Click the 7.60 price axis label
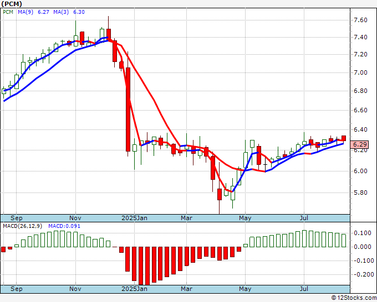Viewport: 377px width, 302px height. [x=360, y=20]
